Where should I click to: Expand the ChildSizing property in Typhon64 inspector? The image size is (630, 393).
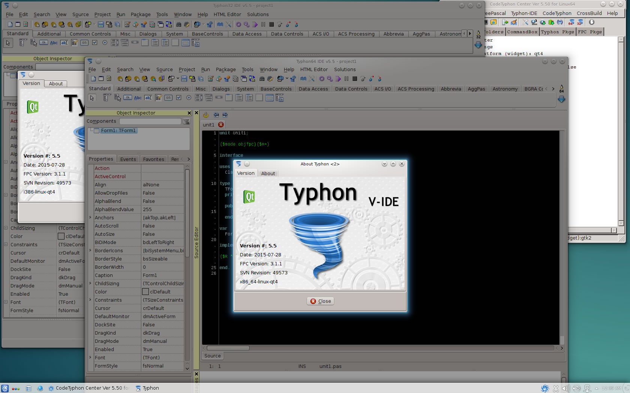coord(90,283)
